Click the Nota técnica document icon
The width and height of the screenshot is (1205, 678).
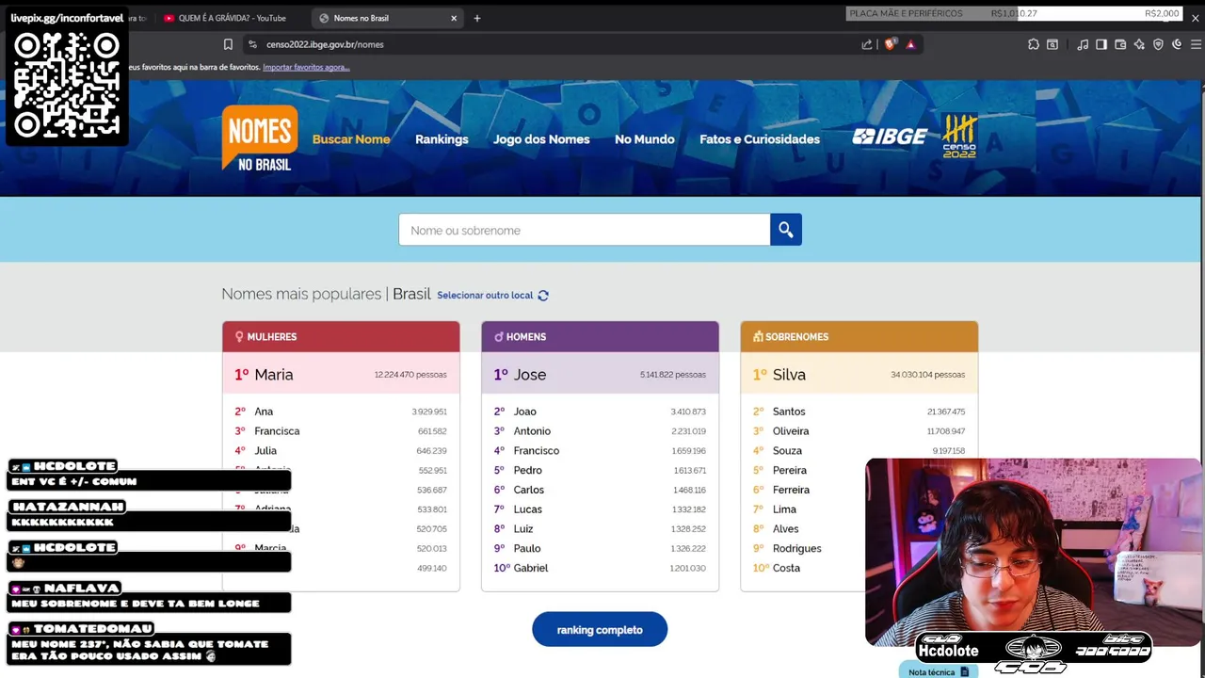tap(964, 672)
